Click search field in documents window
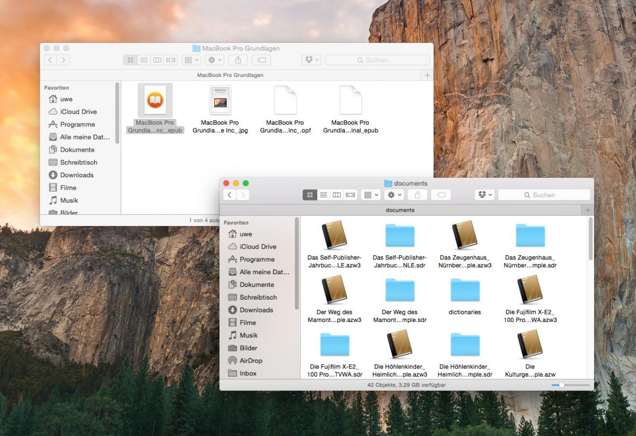Viewport: 636px width, 436px height. (x=544, y=195)
